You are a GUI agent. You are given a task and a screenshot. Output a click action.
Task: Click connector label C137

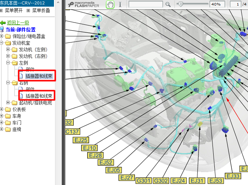tap(72, 131)
